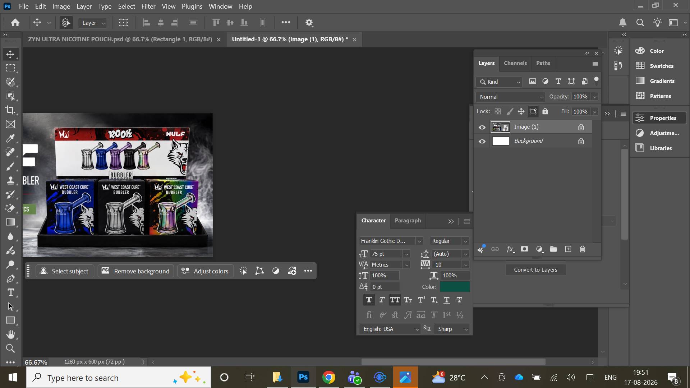Click the Remove background button
Image resolution: width=690 pixels, height=388 pixels.
[x=136, y=271]
